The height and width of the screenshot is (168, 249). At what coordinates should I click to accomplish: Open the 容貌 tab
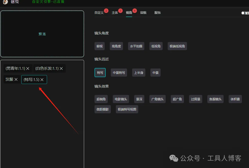click(143, 12)
